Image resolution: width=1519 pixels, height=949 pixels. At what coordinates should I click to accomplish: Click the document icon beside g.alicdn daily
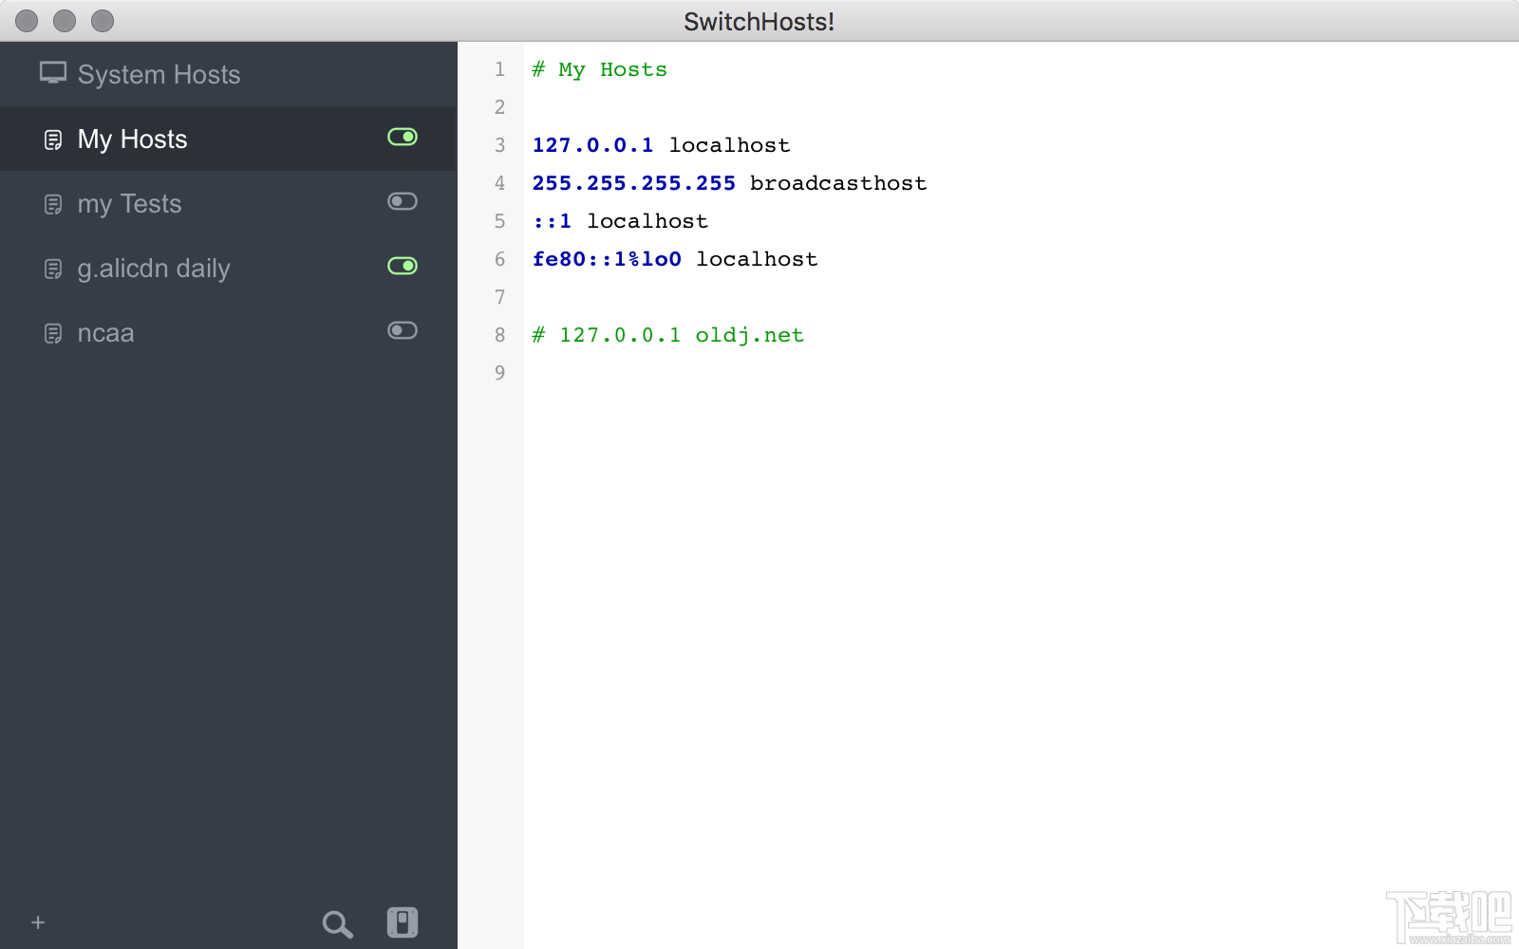53,269
